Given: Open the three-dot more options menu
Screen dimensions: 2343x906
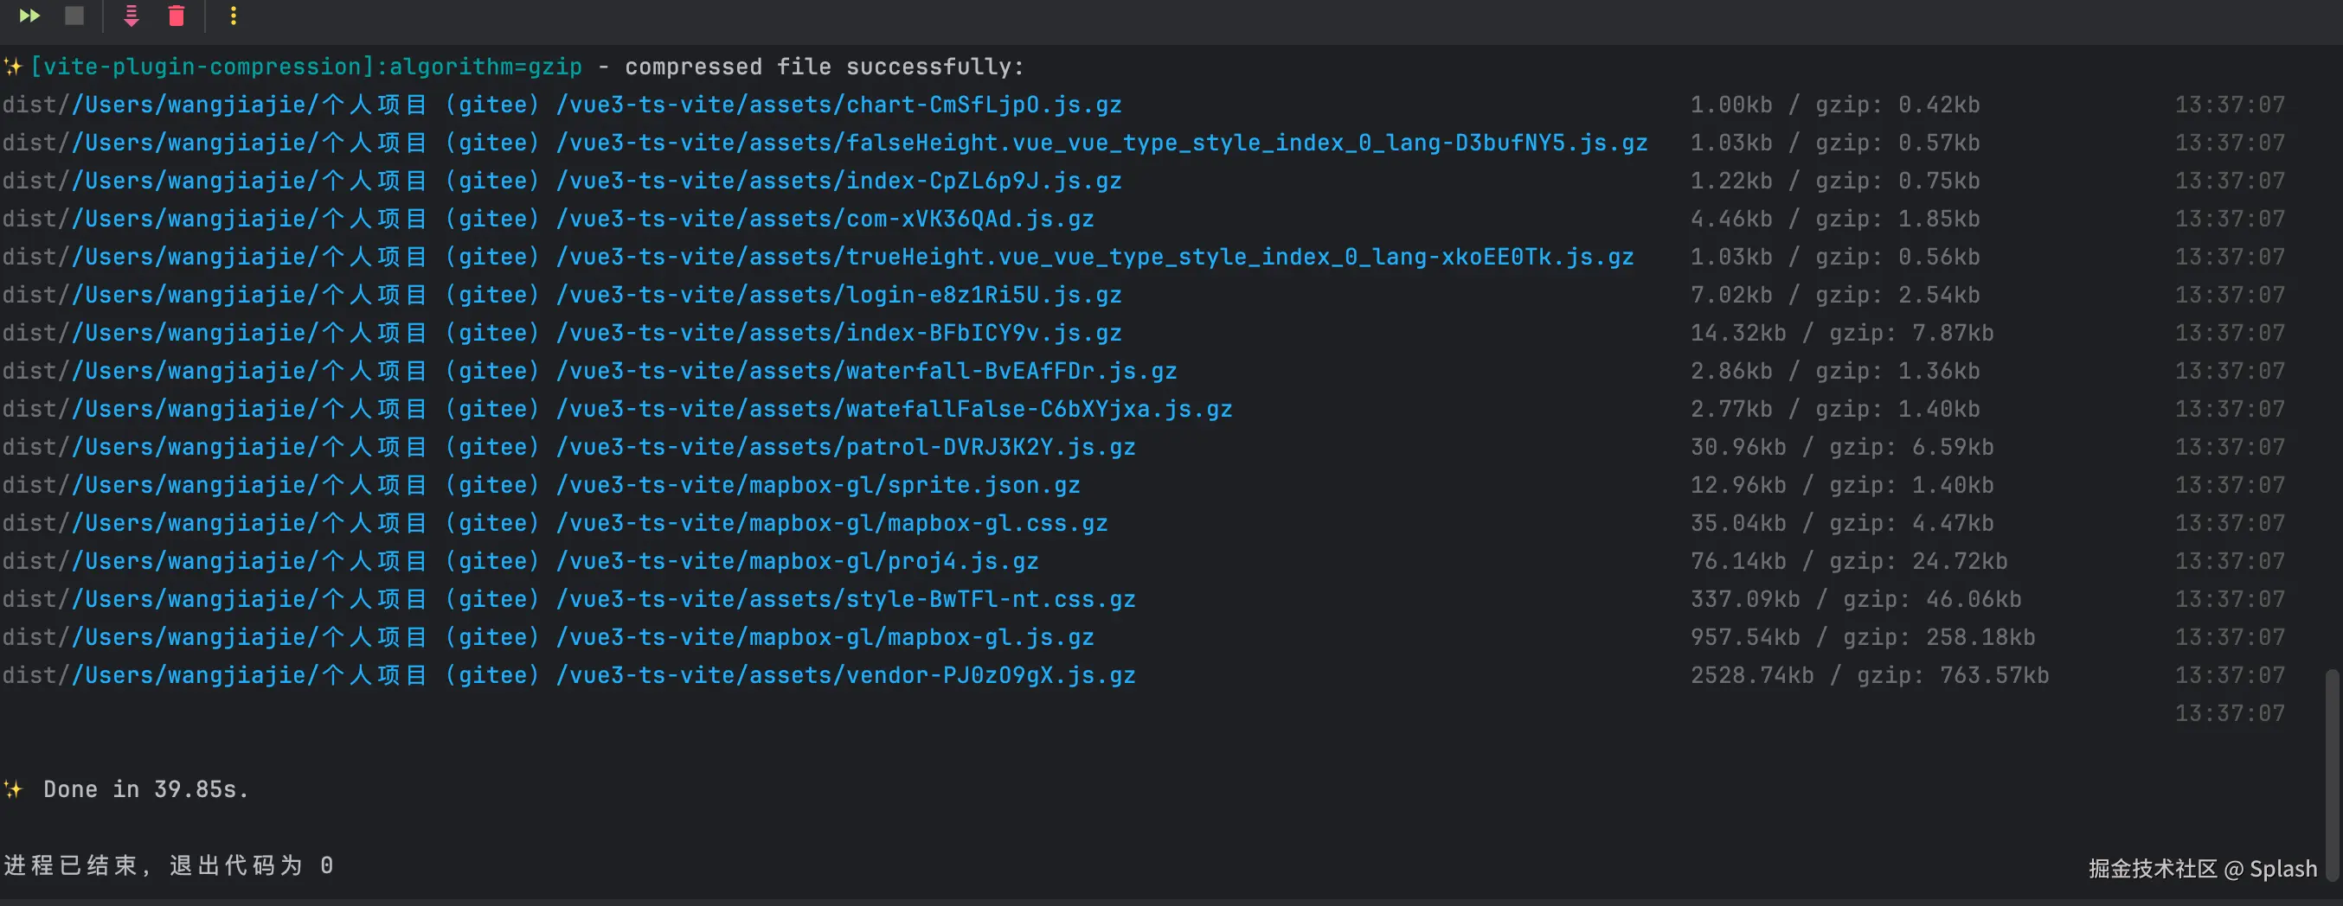Looking at the screenshot, I should (234, 16).
